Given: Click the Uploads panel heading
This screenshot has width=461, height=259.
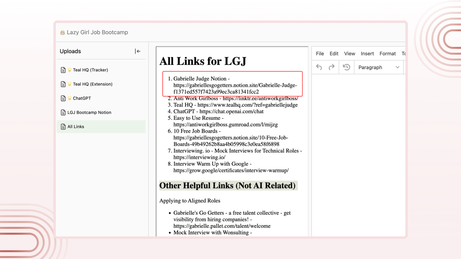Looking at the screenshot, I should (70, 51).
